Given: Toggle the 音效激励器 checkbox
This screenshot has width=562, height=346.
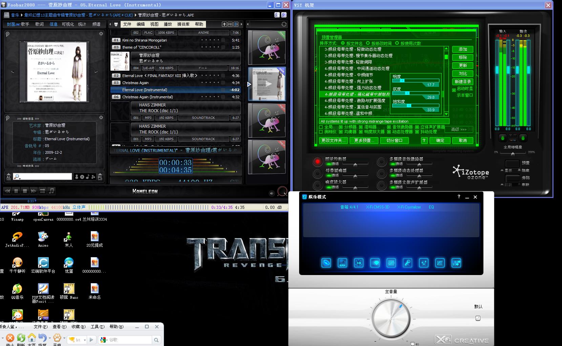Looking at the screenshot, I should (x=389, y=127).
